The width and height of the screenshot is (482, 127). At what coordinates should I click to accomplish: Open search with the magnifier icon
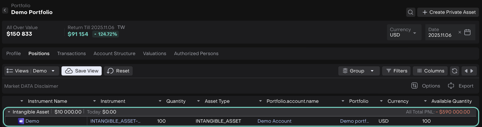411,12
